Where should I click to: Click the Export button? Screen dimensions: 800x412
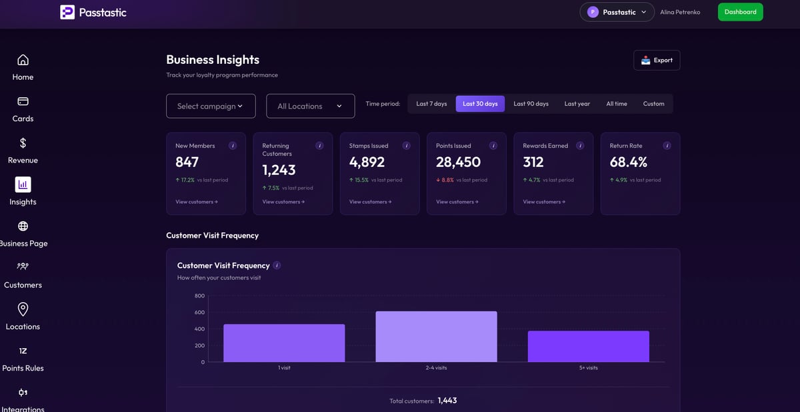point(657,60)
